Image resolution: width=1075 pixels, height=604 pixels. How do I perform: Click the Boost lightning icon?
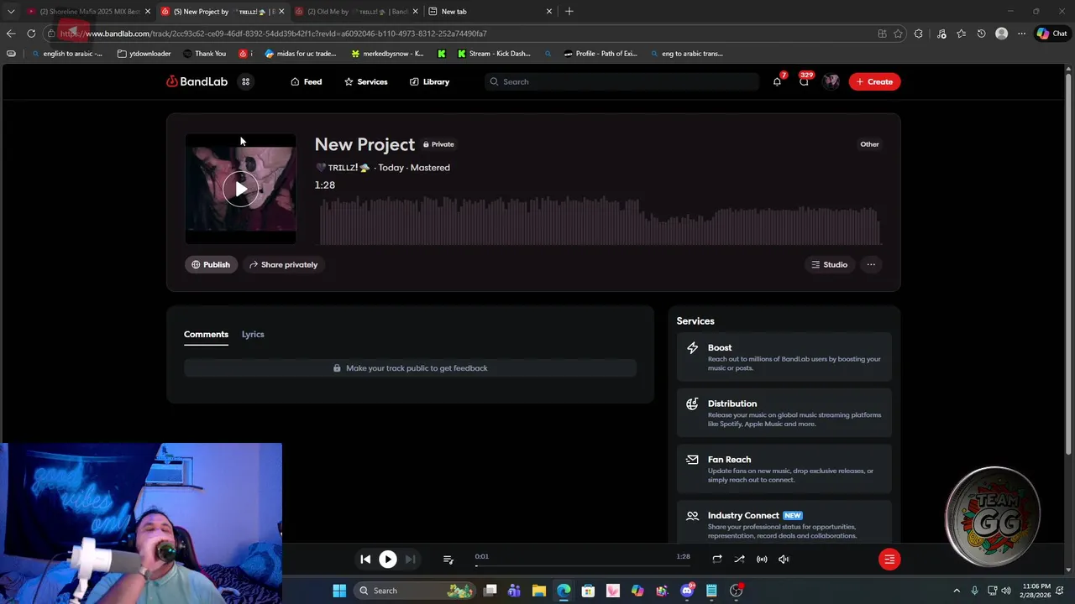(x=692, y=348)
